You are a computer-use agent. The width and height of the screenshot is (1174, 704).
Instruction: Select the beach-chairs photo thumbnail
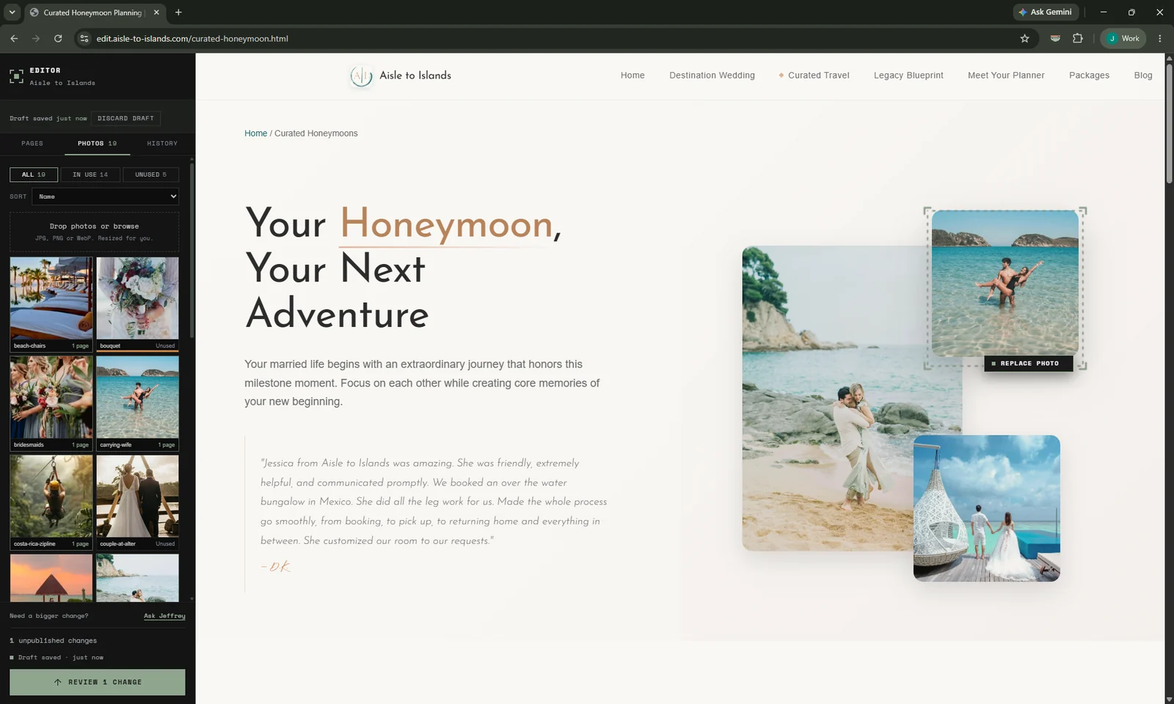tap(51, 304)
